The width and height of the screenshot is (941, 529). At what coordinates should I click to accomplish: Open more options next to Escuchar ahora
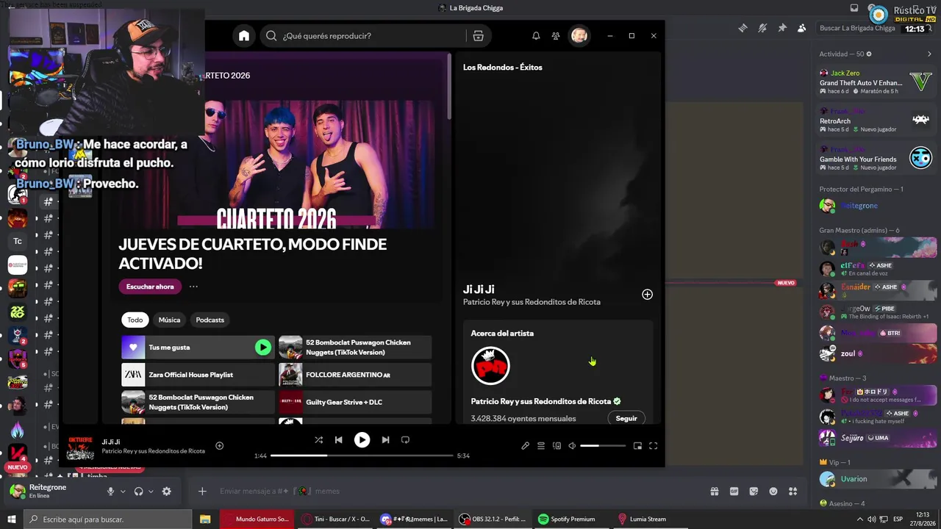coord(193,287)
